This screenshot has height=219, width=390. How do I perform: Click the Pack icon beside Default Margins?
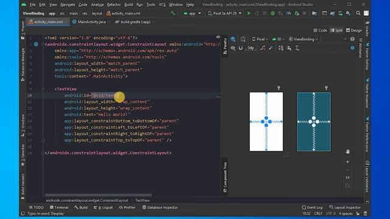tap(281, 48)
